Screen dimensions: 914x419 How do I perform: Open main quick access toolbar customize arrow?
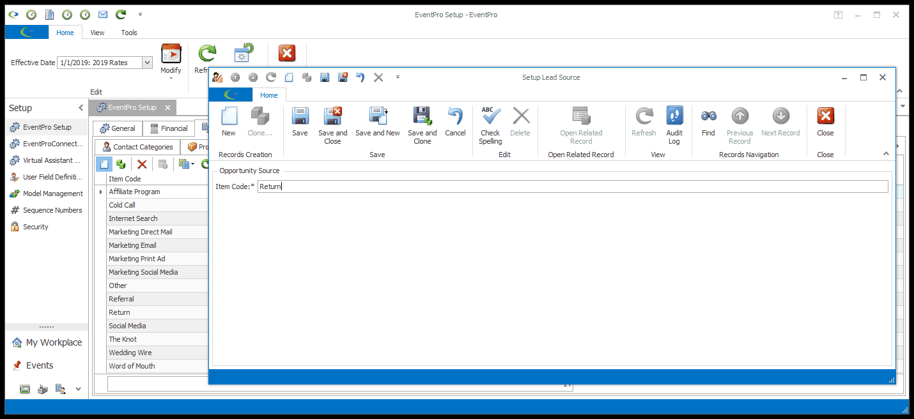point(140,14)
